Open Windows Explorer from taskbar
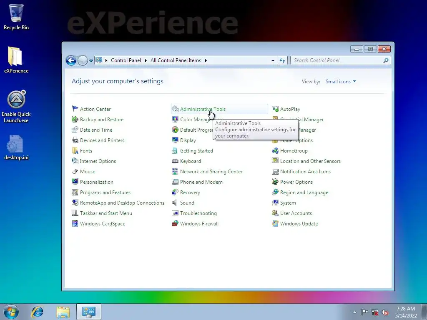 click(x=63, y=312)
